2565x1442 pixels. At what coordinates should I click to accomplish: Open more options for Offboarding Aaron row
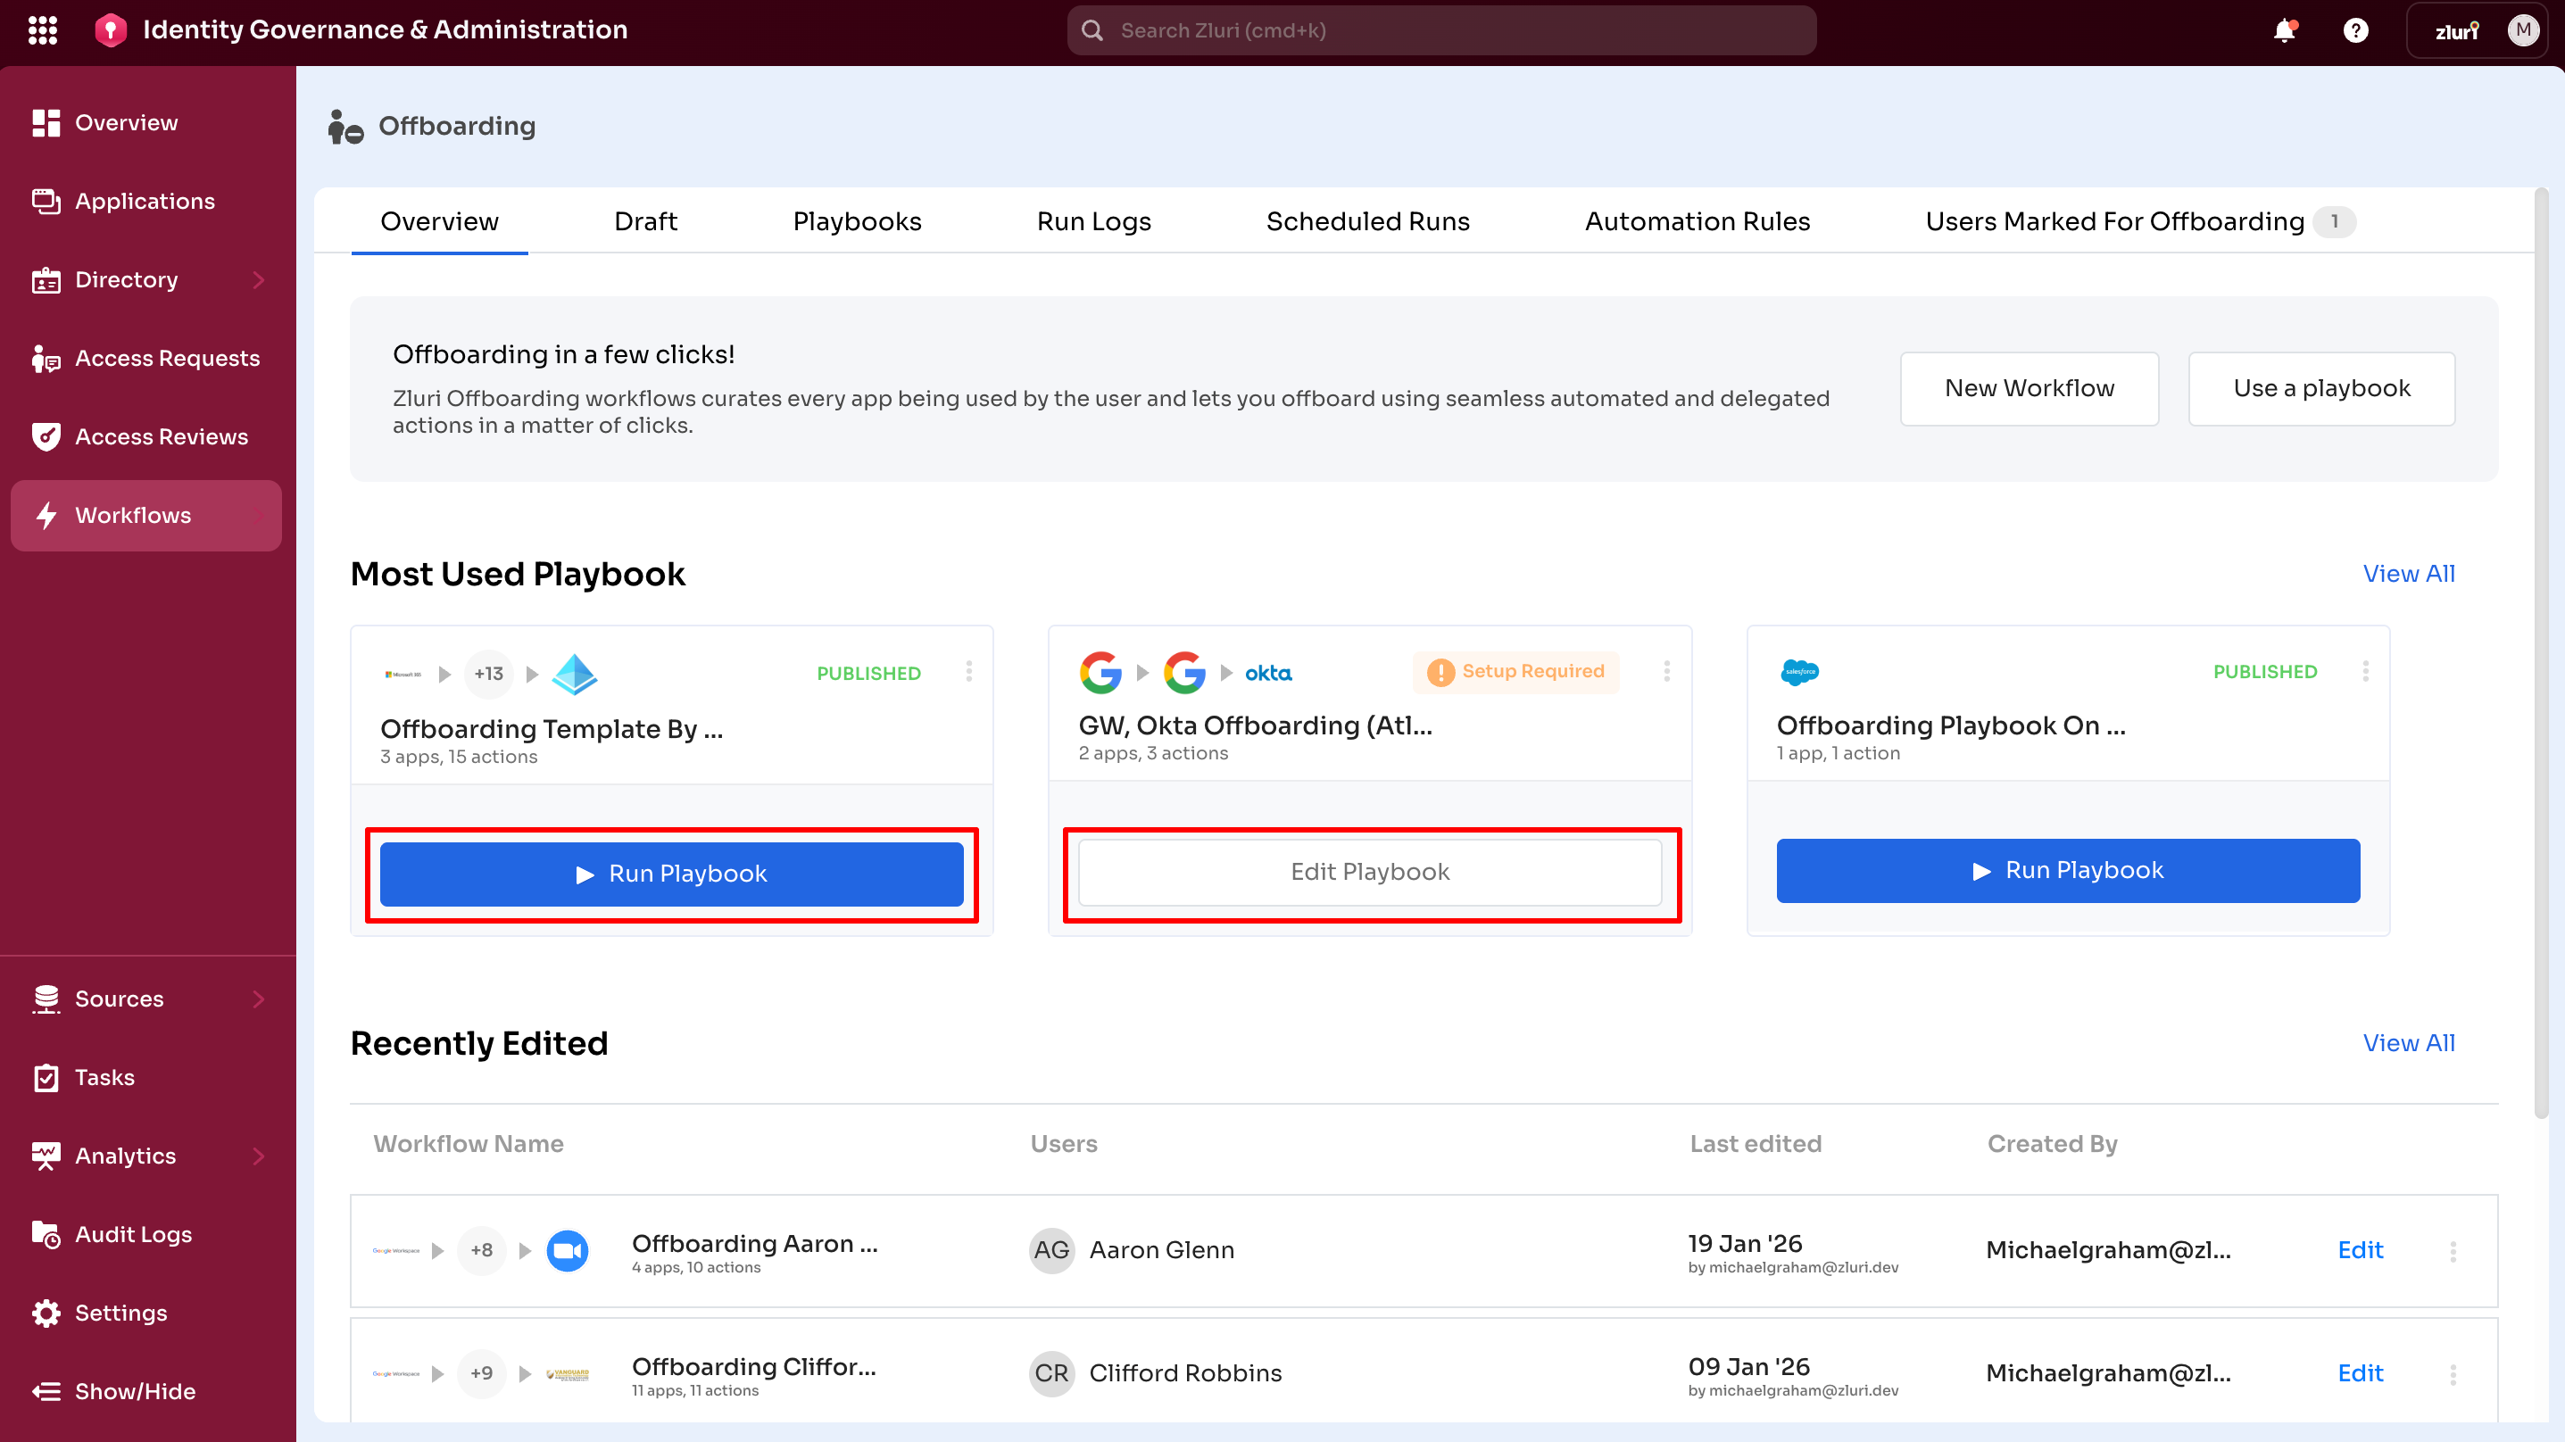coord(2453,1251)
